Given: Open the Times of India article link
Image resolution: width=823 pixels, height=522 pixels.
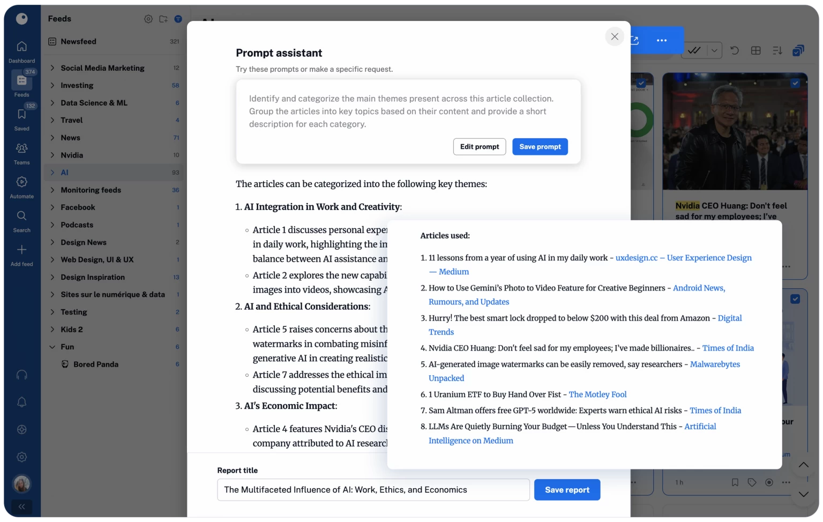Looking at the screenshot, I should 728,348.
